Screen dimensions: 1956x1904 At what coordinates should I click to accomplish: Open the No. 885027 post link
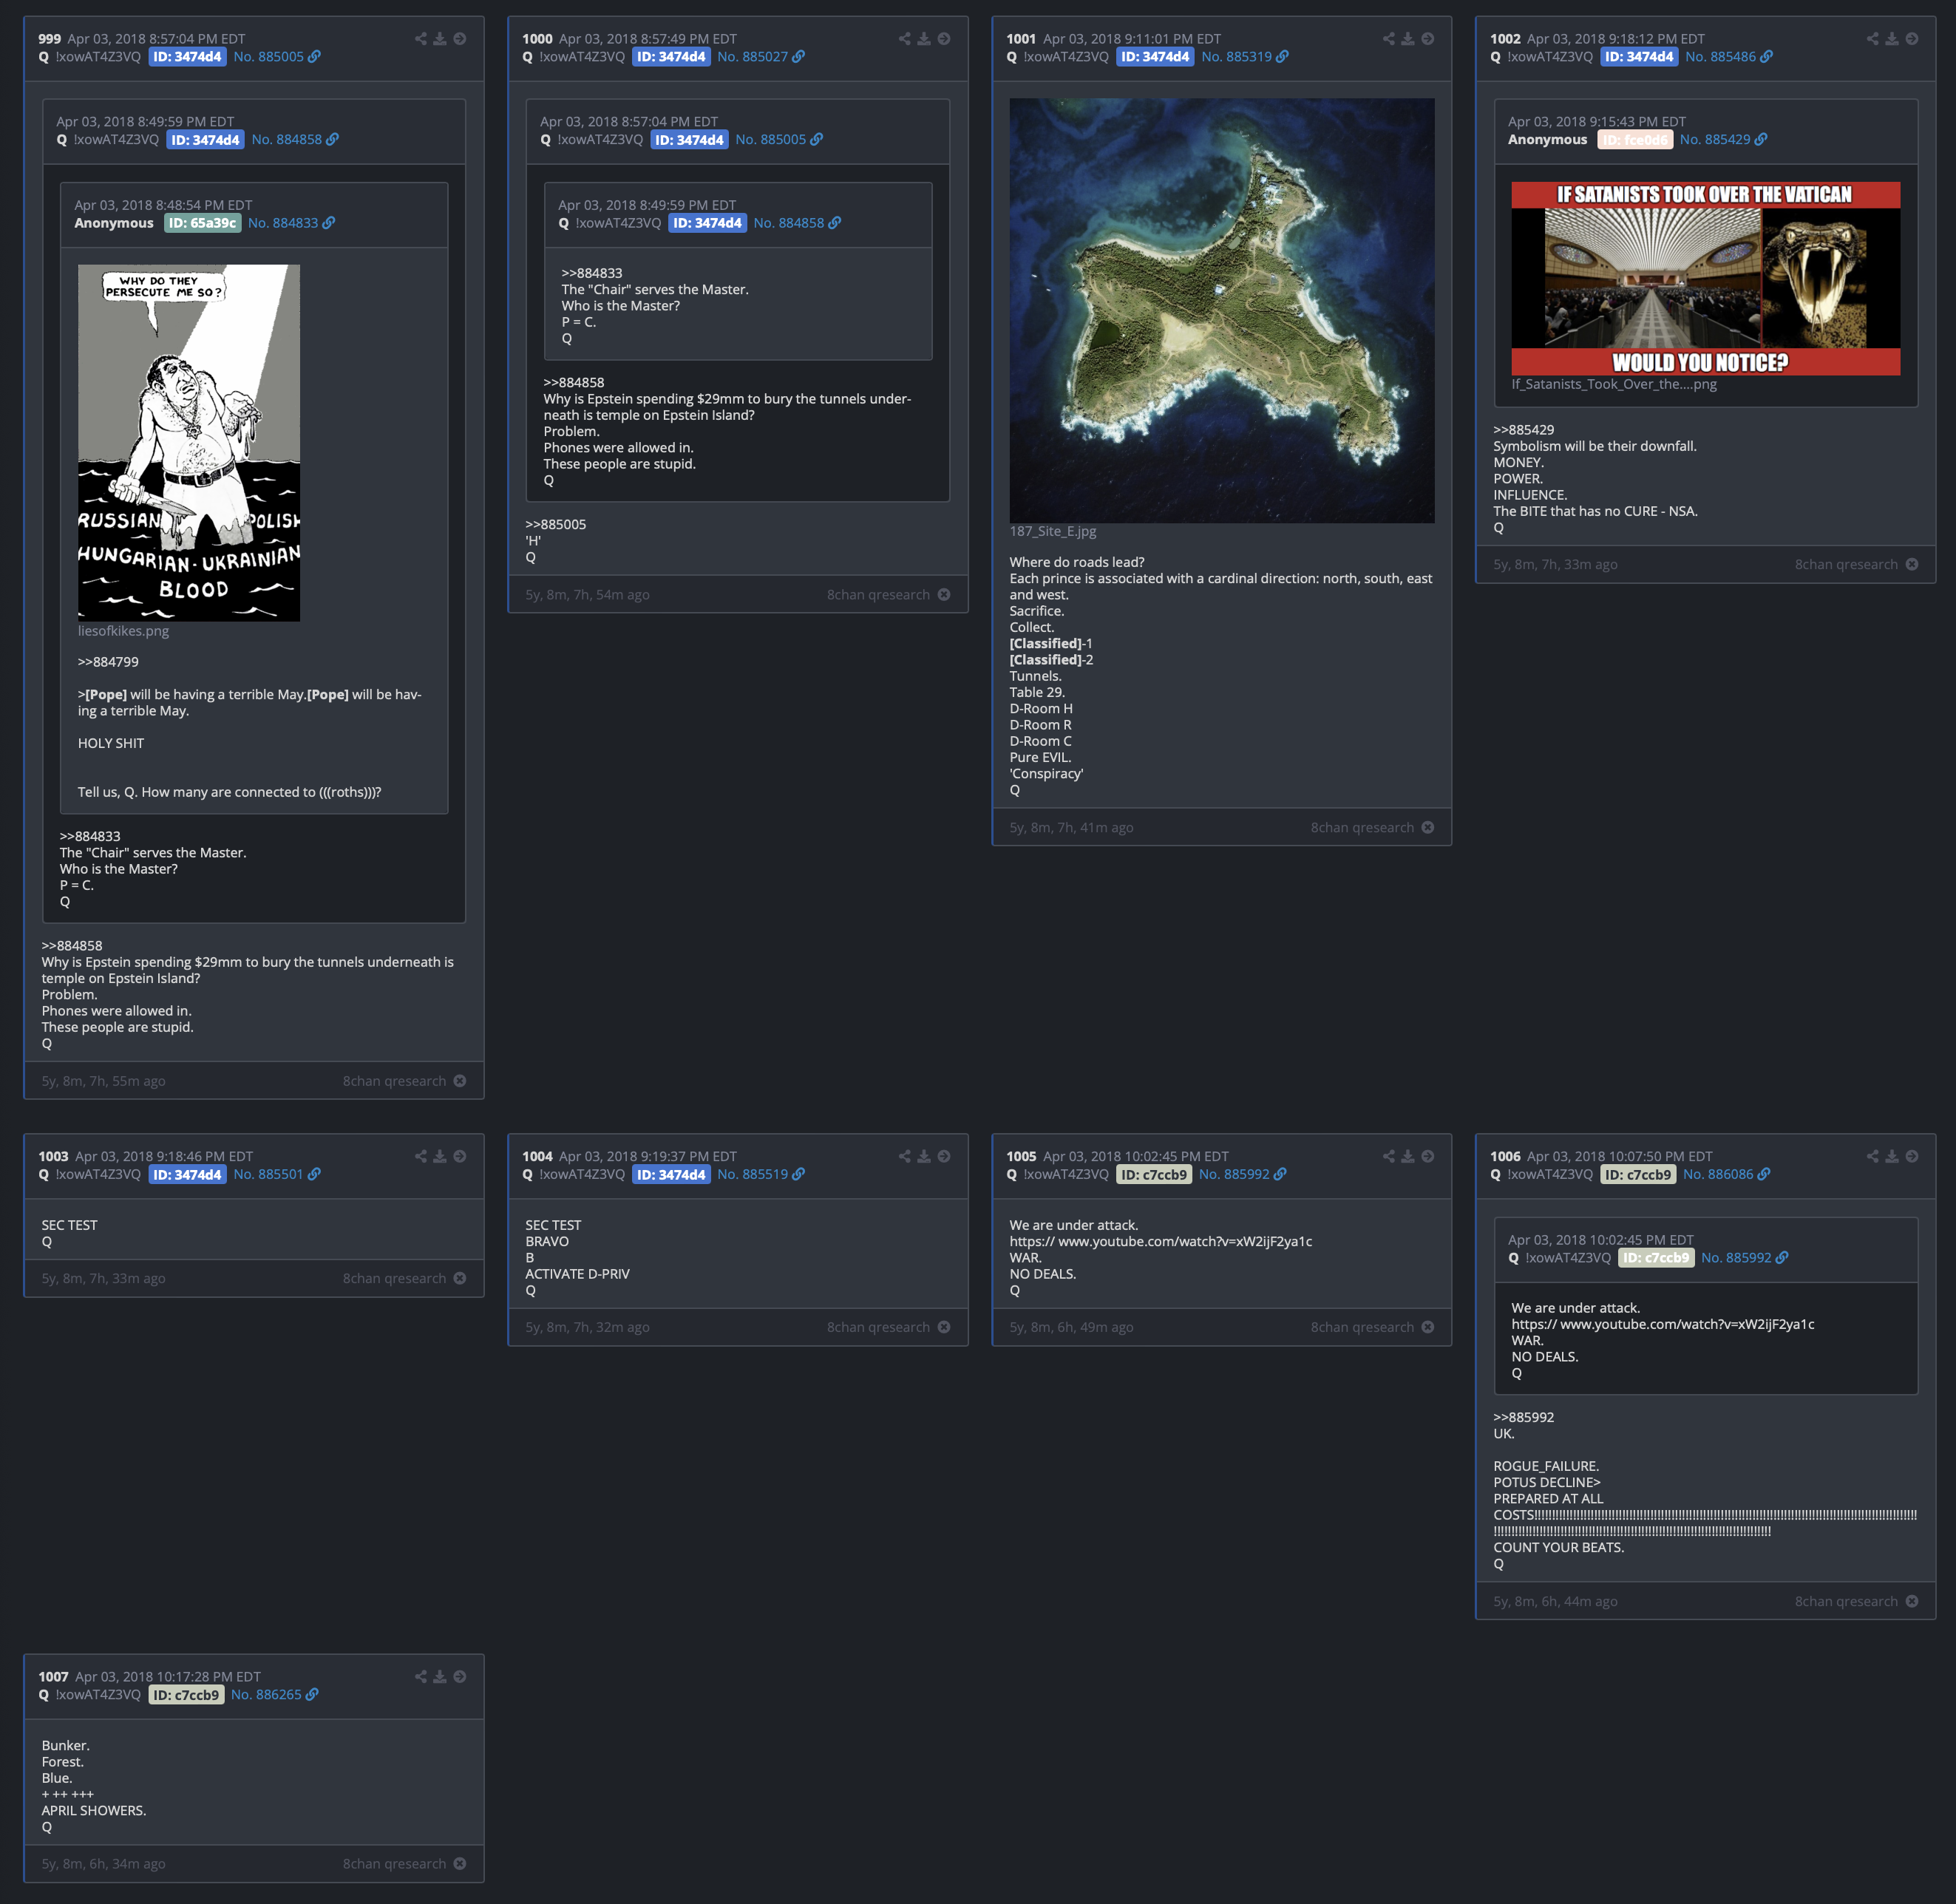(x=752, y=57)
